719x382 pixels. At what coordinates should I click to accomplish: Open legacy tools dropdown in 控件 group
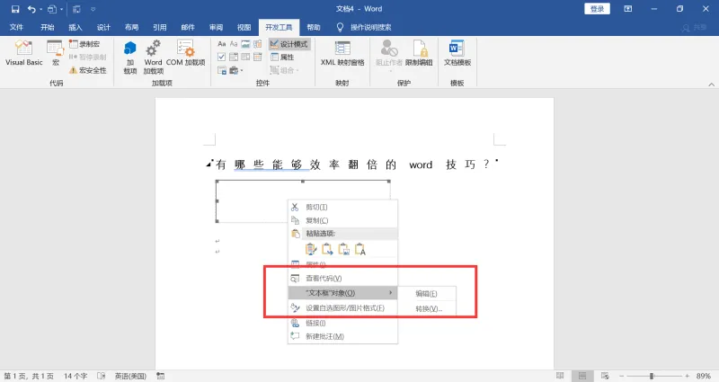236,70
